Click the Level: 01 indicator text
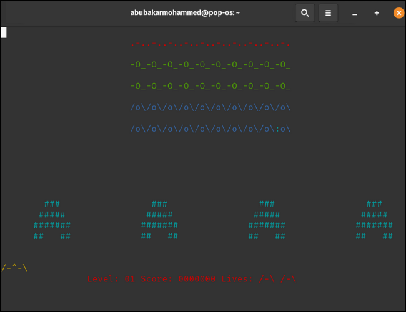The height and width of the screenshot is (312, 406). click(111, 279)
